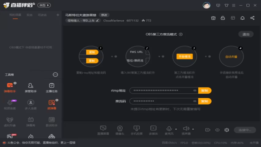
Task: Click the room number 6071132
Action: tap(132, 21)
